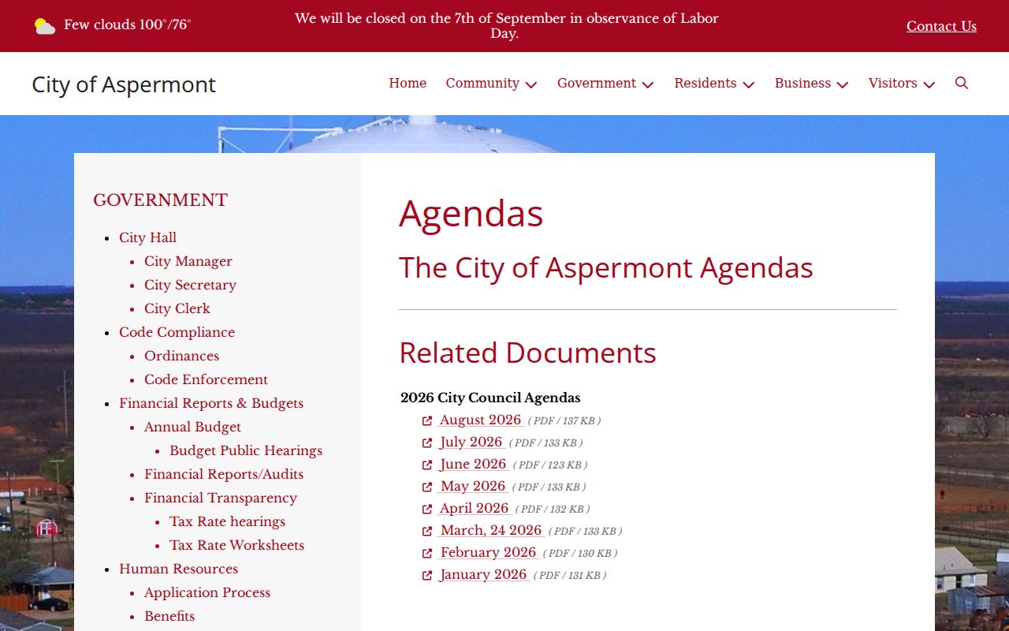Click external-link icon beside August 2026
1009x631 pixels.
[427, 421]
